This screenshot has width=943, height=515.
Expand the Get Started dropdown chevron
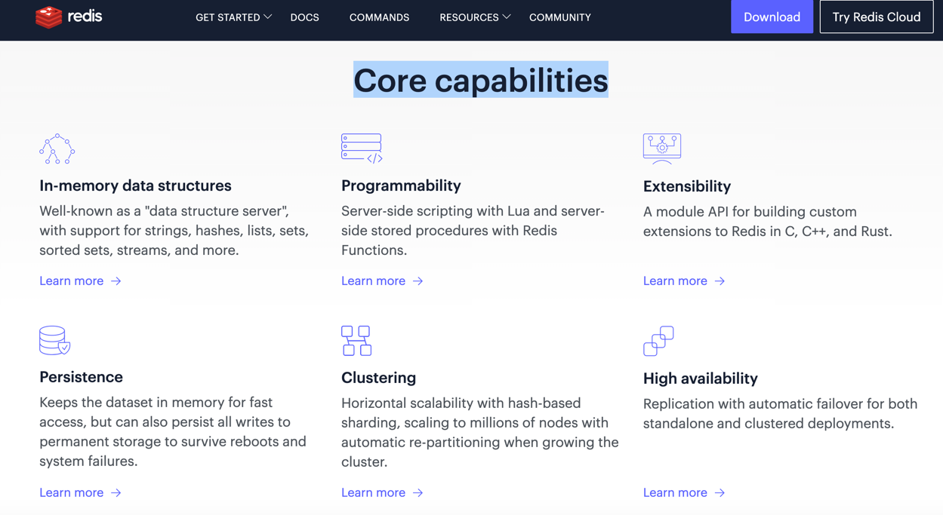click(268, 17)
